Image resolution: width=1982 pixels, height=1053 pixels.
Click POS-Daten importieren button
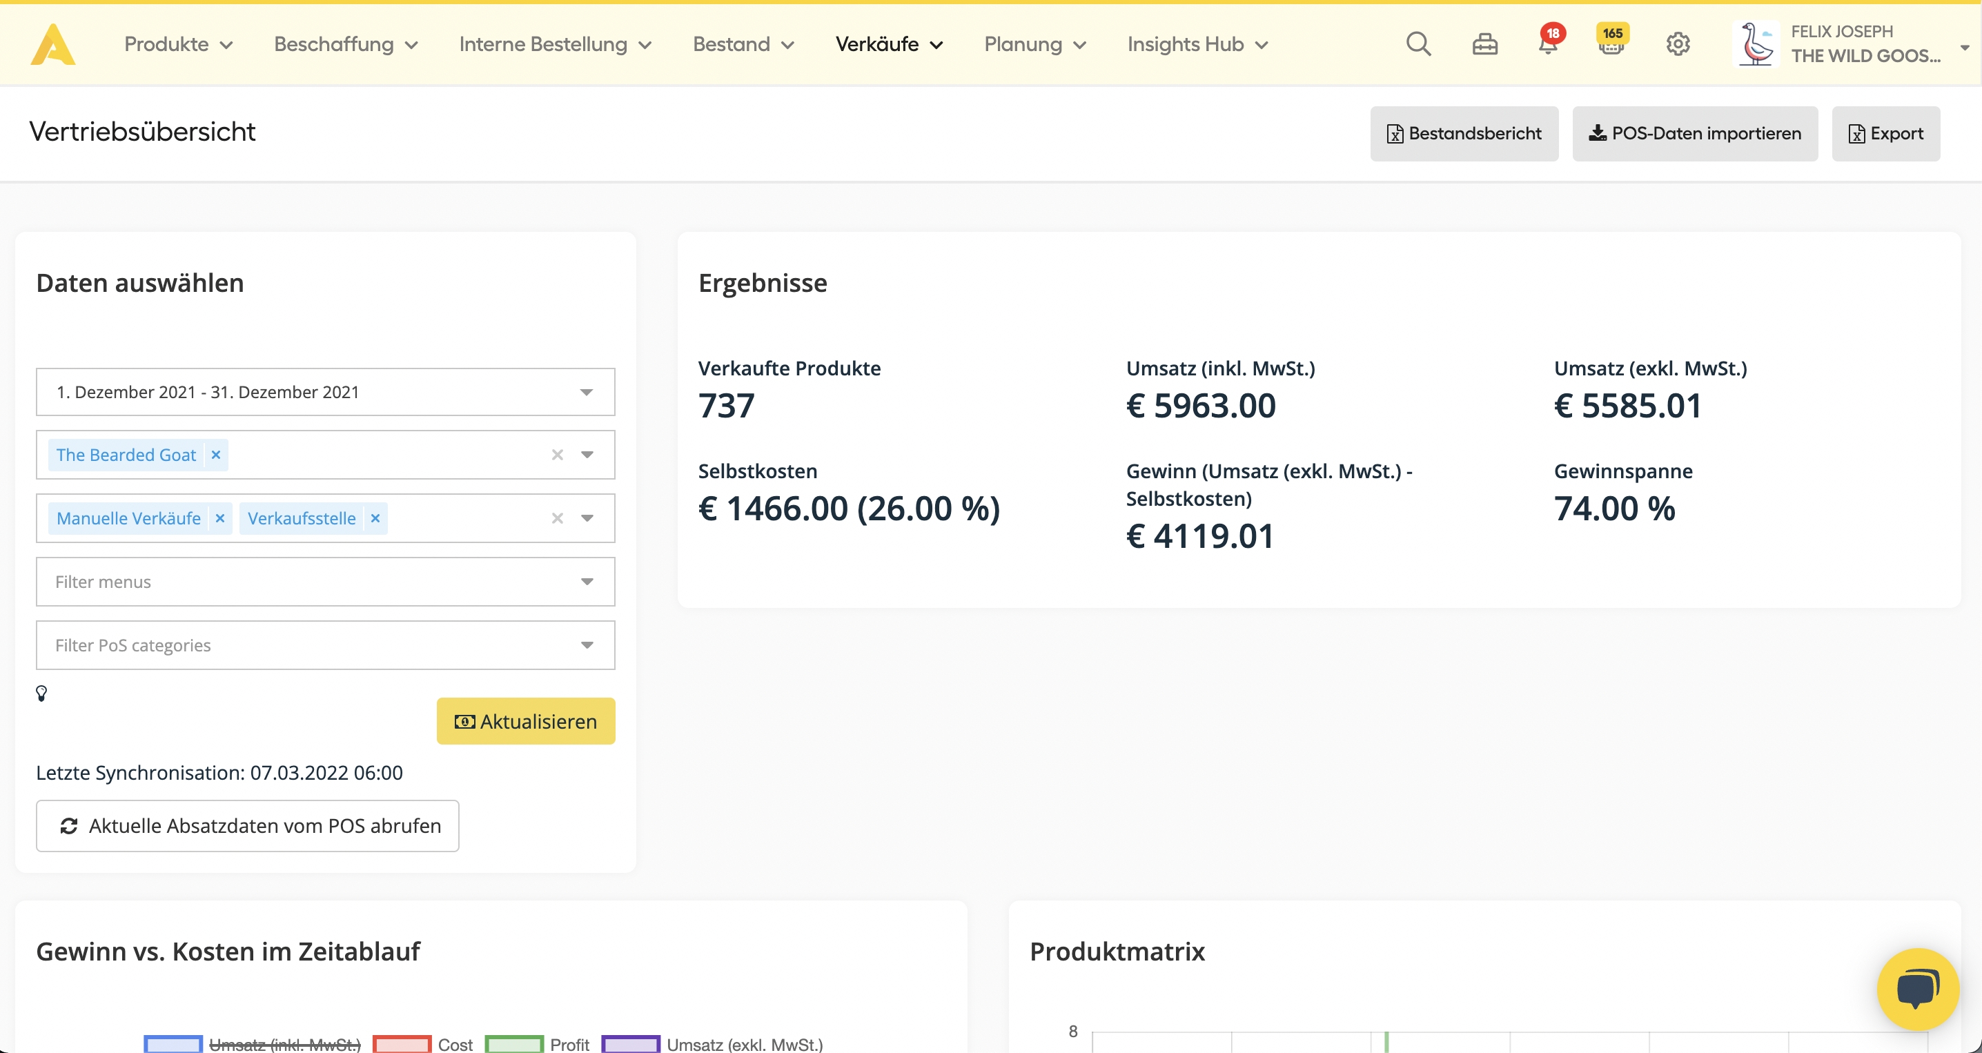(1694, 134)
